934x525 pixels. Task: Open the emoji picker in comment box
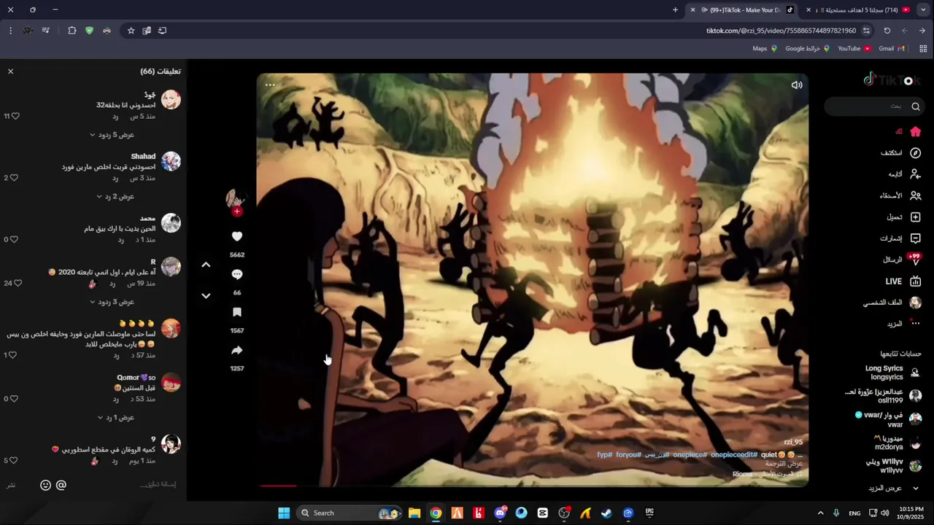(x=45, y=485)
